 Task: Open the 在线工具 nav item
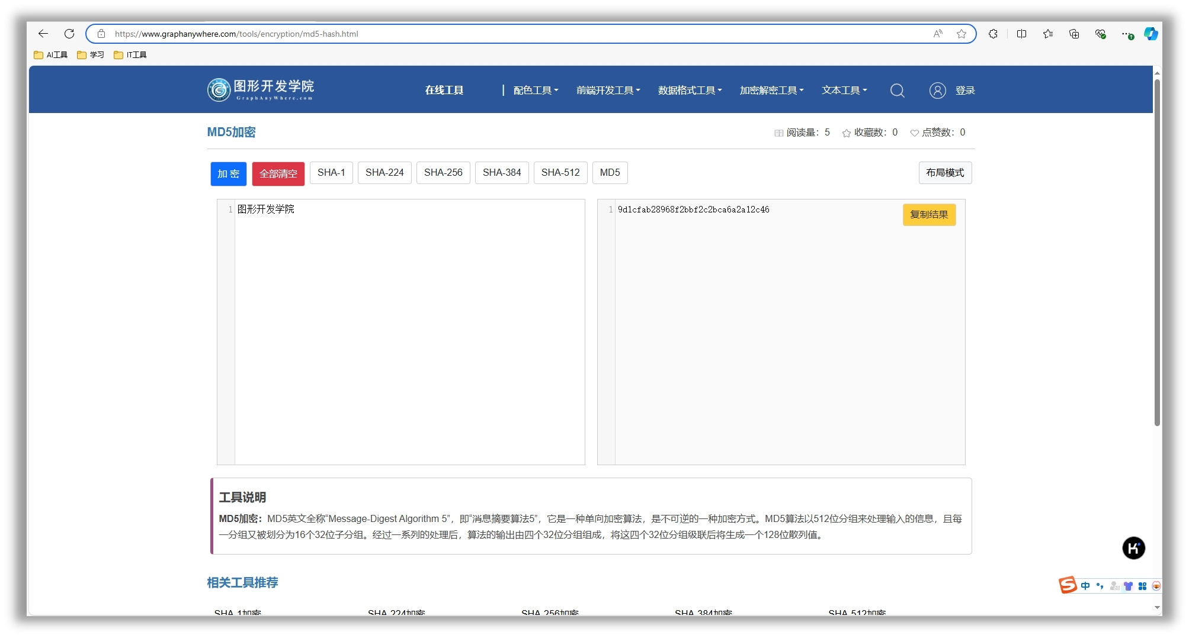pos(444,91)
